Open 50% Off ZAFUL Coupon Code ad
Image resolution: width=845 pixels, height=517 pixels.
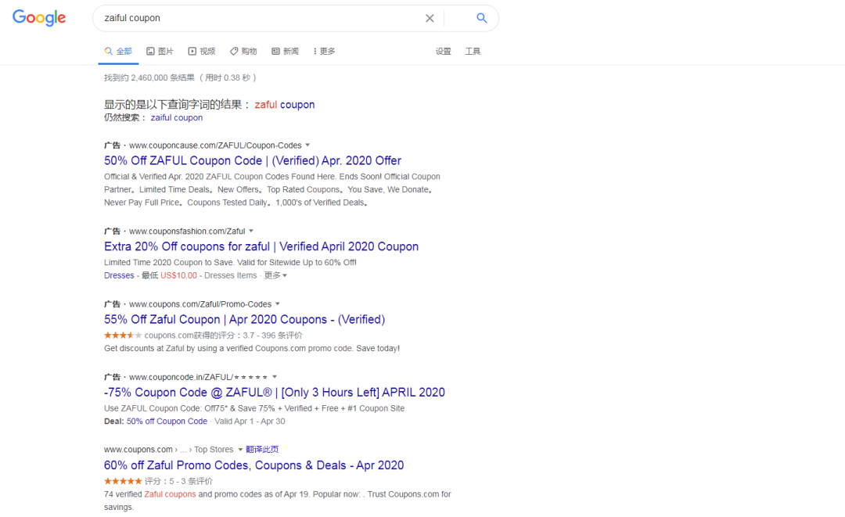[252, 160]
